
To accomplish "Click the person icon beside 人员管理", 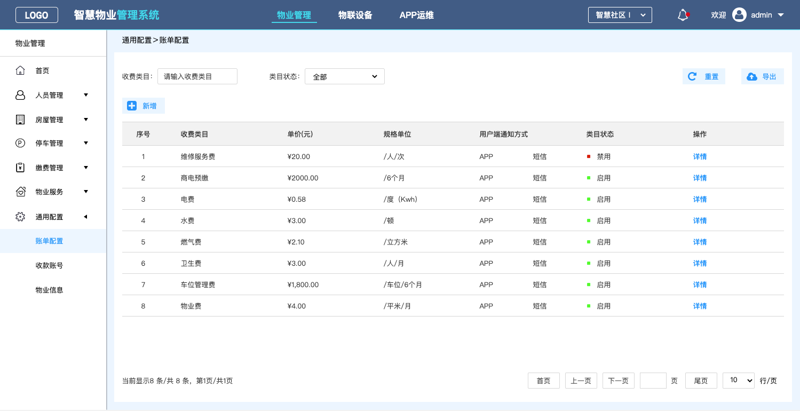I will click(20, 95).
